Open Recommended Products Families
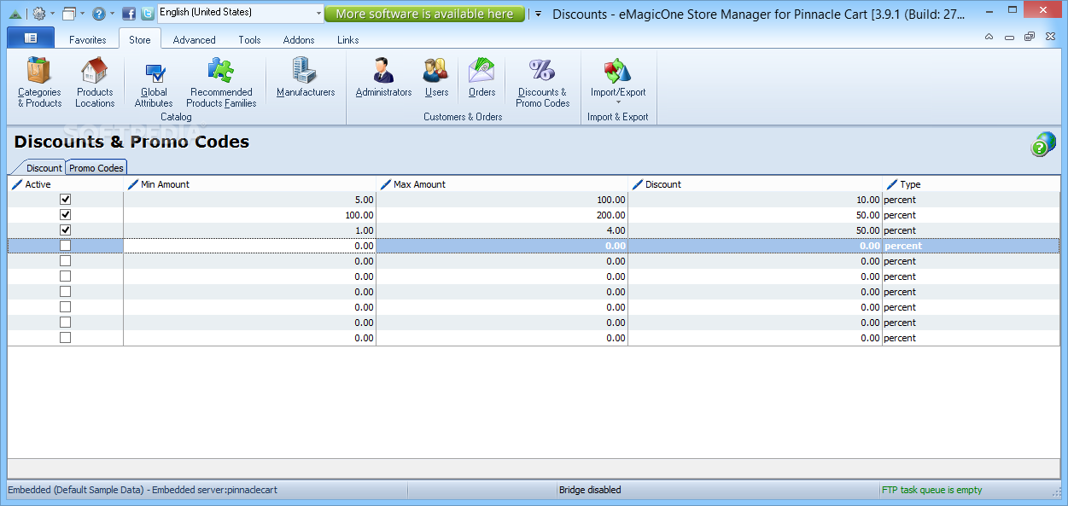This screenshot has width=1068, height=506. pyautogui.click(x=221, y=83)
